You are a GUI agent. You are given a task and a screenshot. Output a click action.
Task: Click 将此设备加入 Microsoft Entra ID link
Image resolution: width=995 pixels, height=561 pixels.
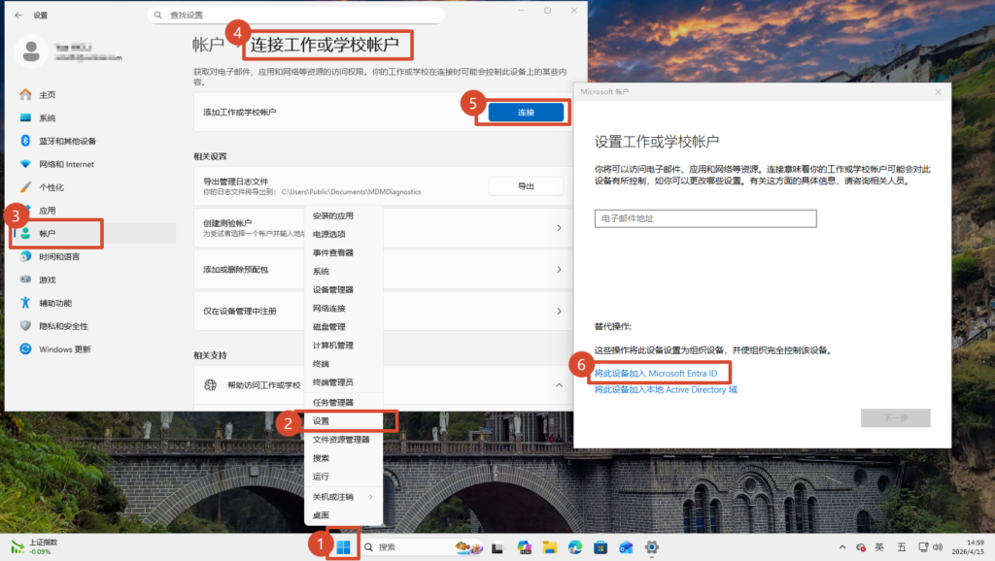[x=656, y=373]
